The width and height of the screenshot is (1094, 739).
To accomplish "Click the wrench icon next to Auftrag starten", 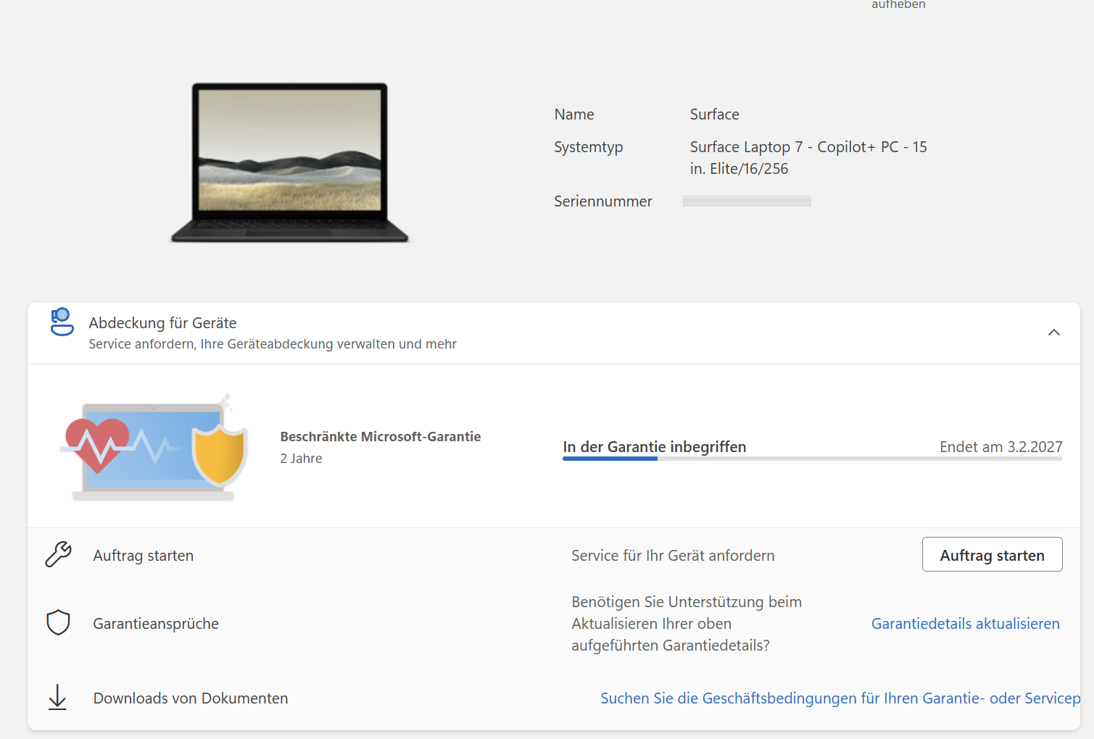I will tap(58, 554).
